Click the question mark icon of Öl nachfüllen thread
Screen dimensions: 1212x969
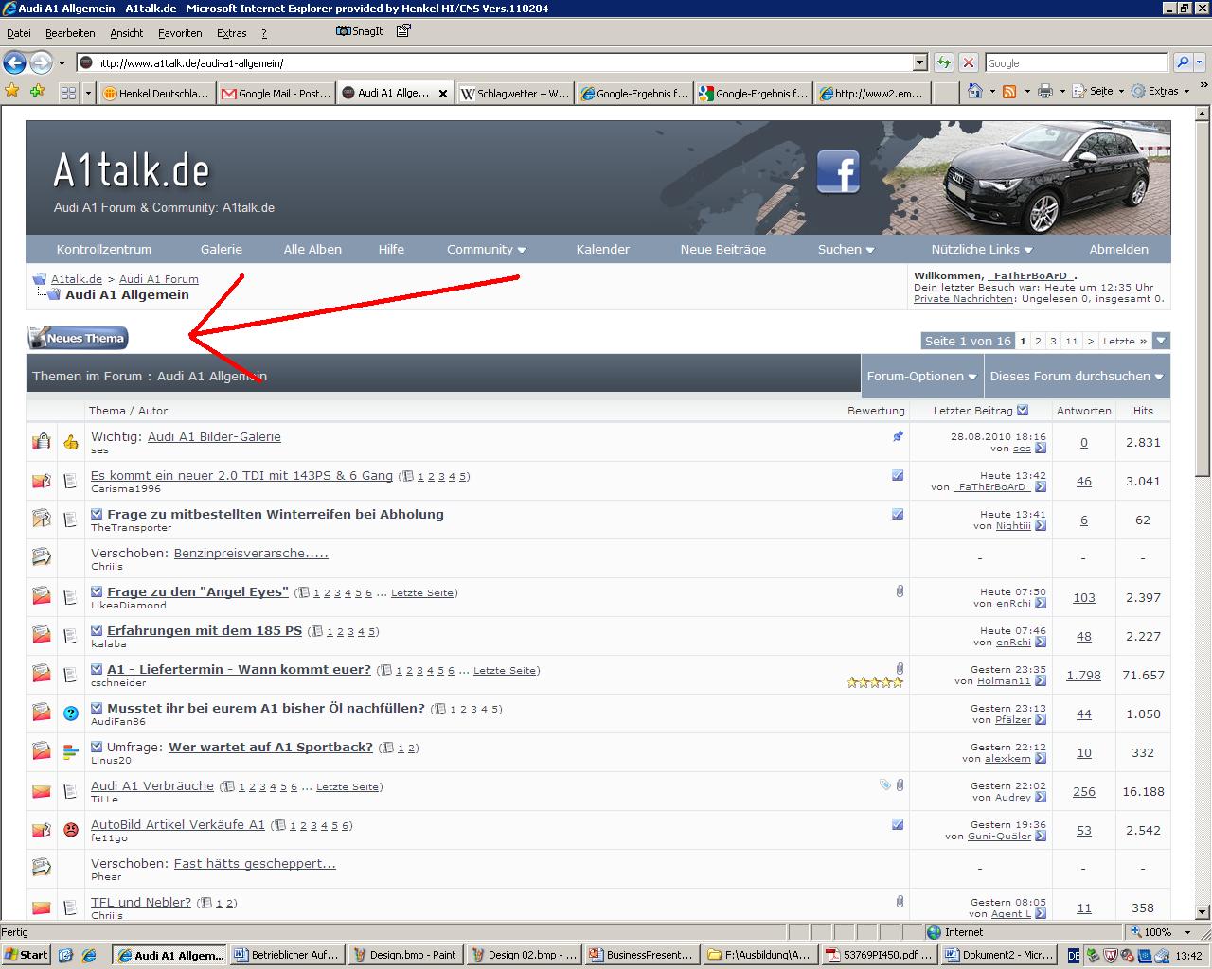pyautogui.click(x=71, y=714)
